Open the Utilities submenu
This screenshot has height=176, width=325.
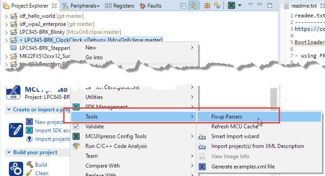pyautogui.click(x=134, y=97)
